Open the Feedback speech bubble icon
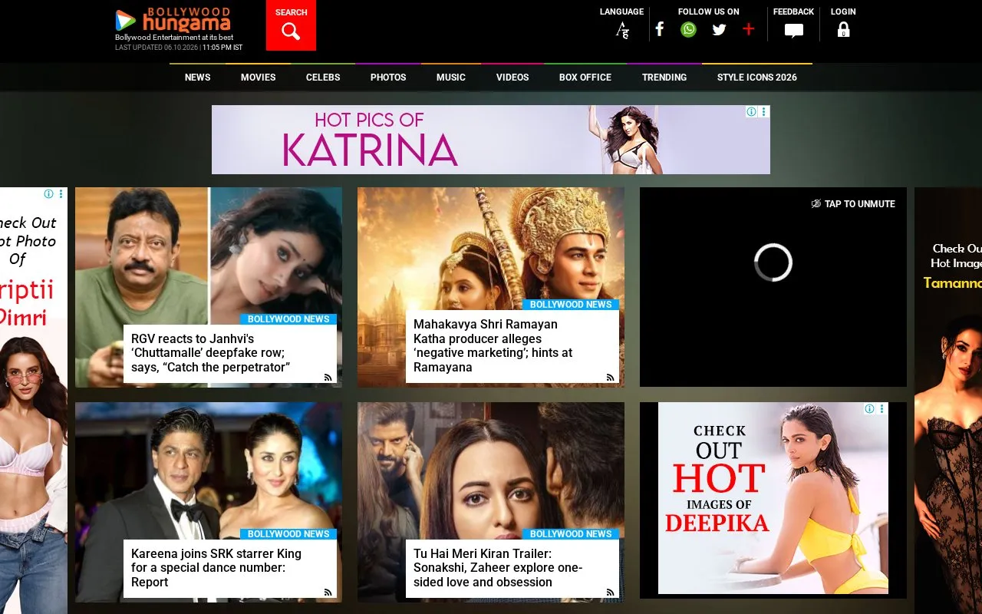 click(794, 31)
